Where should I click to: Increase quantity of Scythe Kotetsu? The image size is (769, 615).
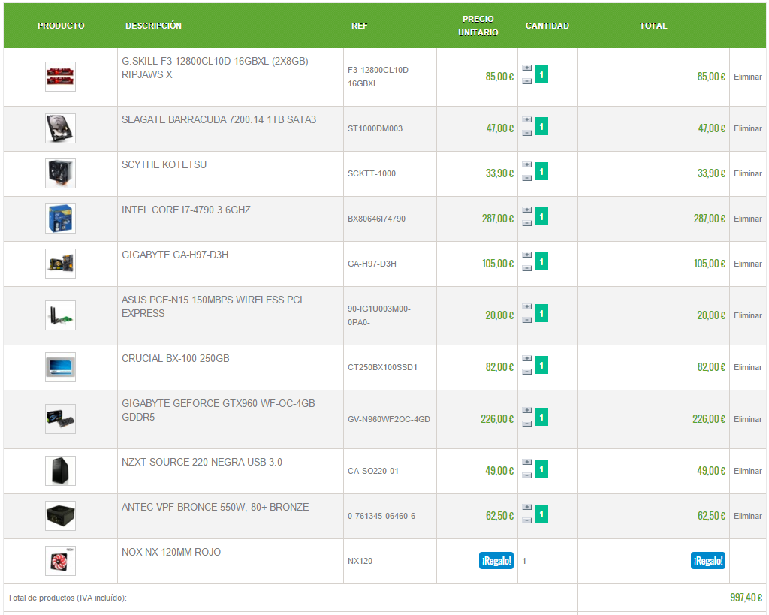click(526, 164)
